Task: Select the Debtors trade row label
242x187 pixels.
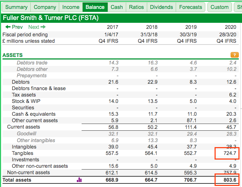Action: [x=32, y=63]
